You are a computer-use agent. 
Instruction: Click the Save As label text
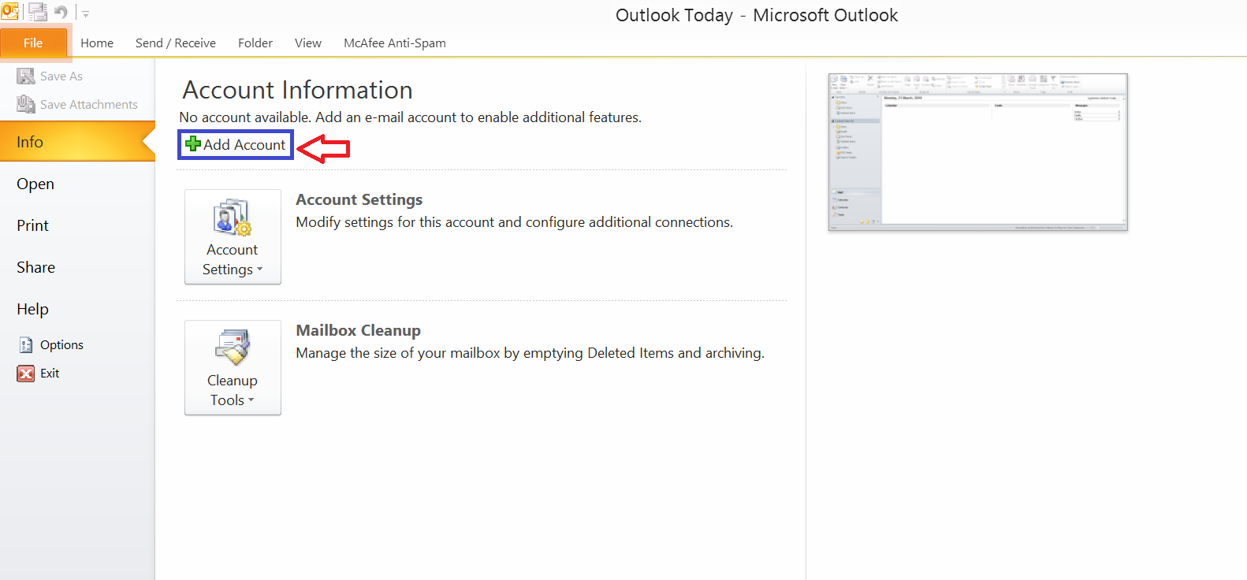pos(61,76)
